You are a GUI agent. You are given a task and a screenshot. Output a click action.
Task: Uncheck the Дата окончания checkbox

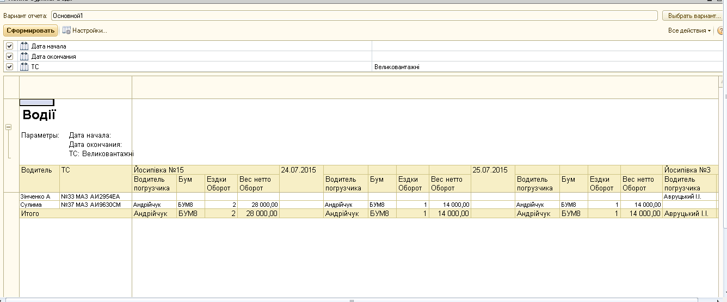click(9, 57)
